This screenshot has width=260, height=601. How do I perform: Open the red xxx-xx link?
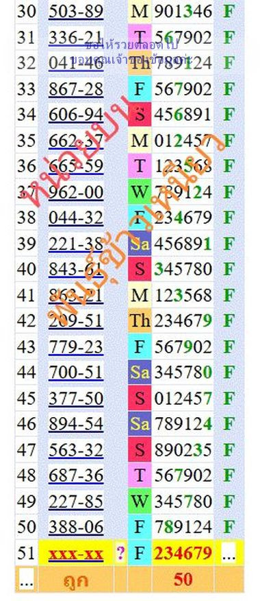[x=76, y=554]
